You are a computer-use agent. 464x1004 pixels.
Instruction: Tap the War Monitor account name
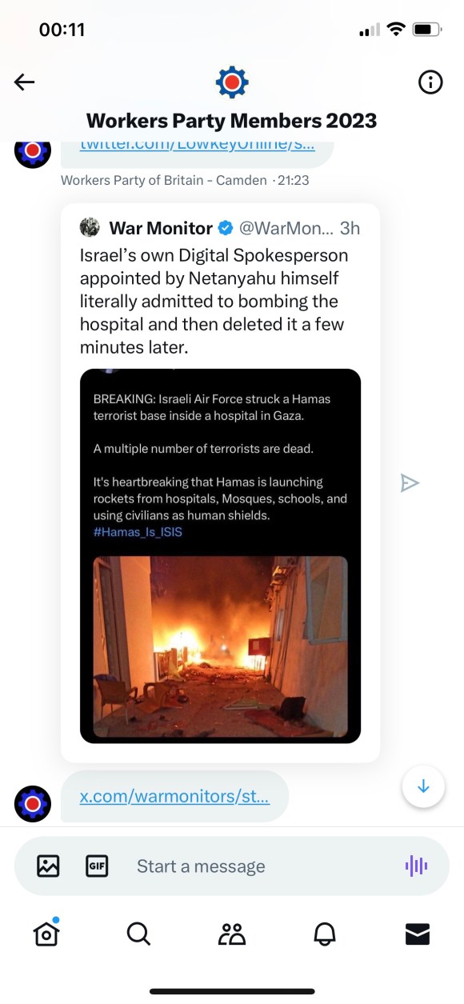(x=161, y=228)
